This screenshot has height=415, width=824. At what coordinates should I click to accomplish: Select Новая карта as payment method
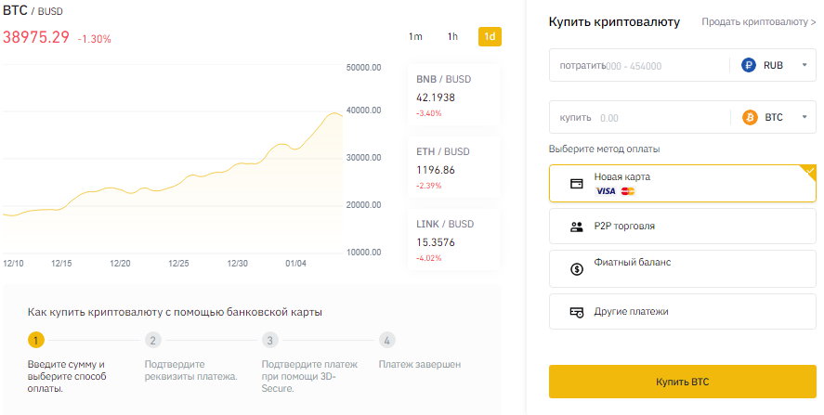click(x=682, y=183)
